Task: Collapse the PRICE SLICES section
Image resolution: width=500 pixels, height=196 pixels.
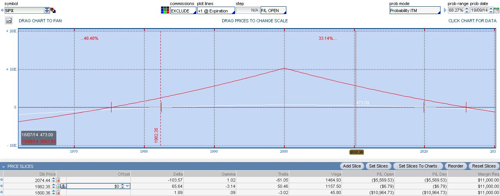Action: (4, 167)
